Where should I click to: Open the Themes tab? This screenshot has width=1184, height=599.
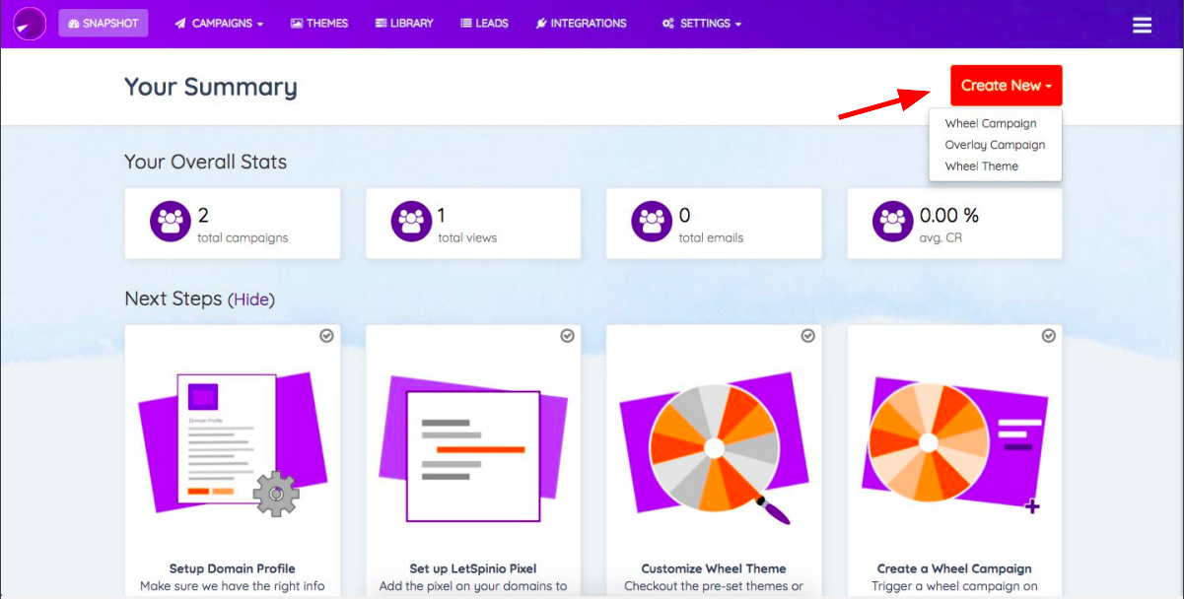click(x=319, y=24)
